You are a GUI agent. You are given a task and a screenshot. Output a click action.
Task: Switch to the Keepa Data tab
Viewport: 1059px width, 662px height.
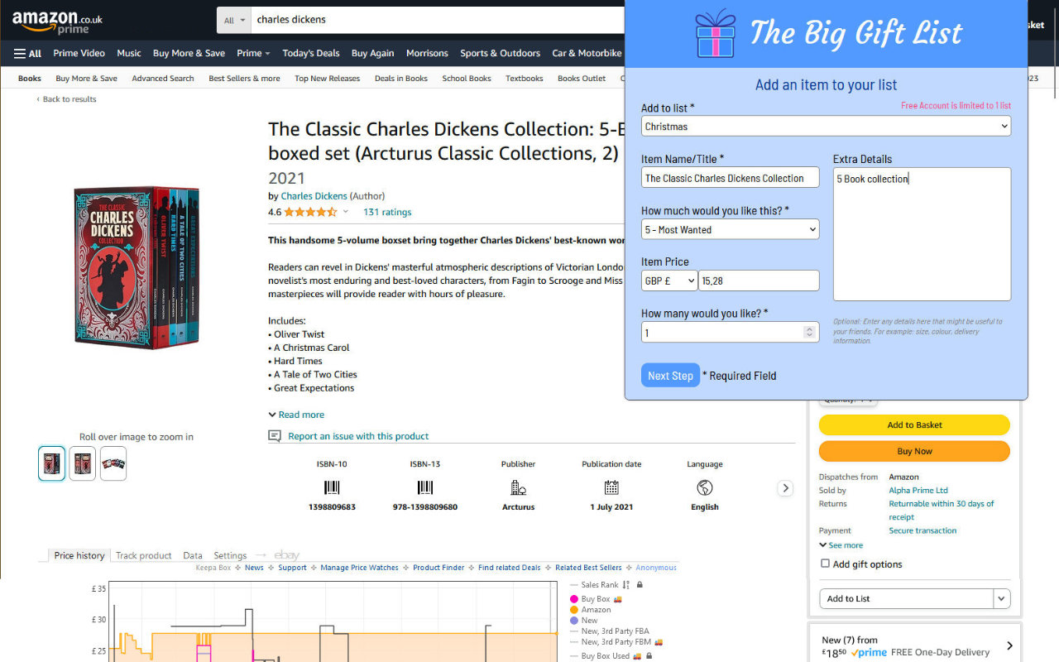click(x=193, y=555)
